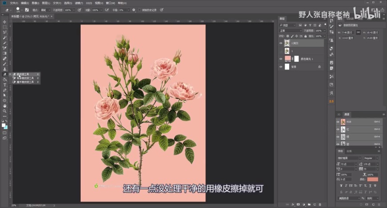Toggle green channel visibility eye
Screen dimensions: 387x208
338,137
